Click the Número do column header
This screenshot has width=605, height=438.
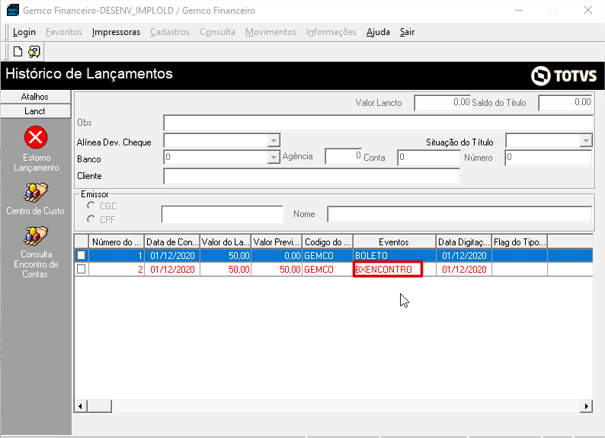tap(116, 241)
